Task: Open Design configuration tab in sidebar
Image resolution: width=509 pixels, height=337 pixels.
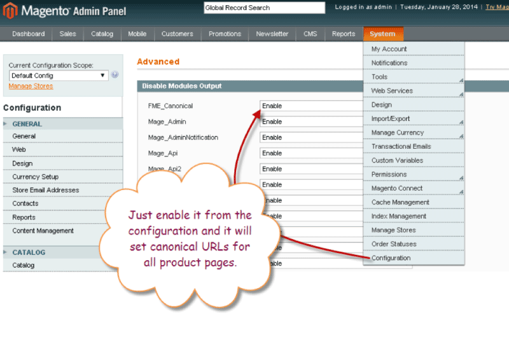Action: pos(63,163)
